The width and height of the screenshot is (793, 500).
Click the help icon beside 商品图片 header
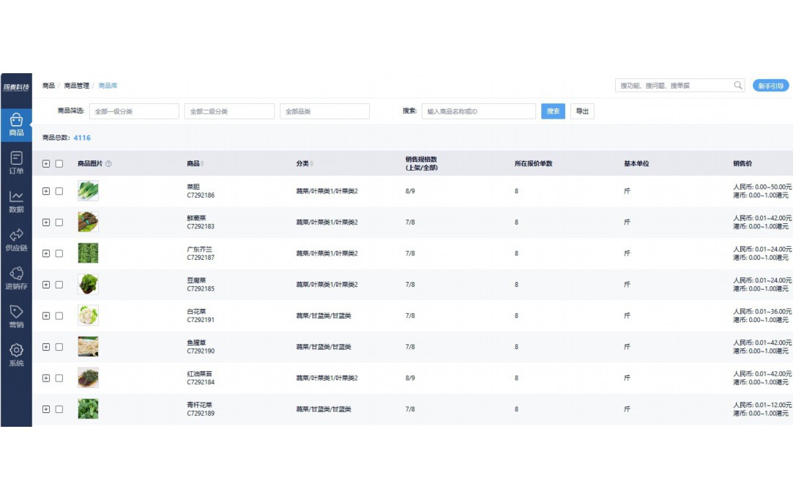pos(109,164)
